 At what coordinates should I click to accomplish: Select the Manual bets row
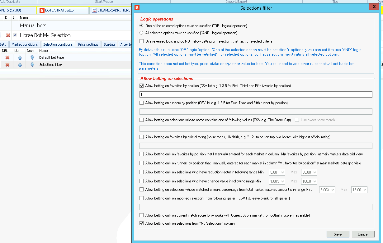coord(65,25)
